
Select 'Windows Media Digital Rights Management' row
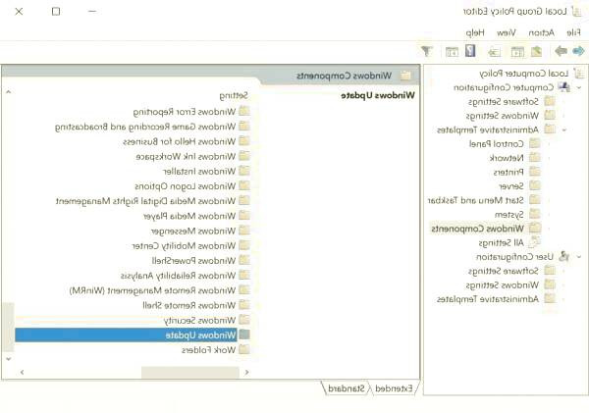click(146, 201)
